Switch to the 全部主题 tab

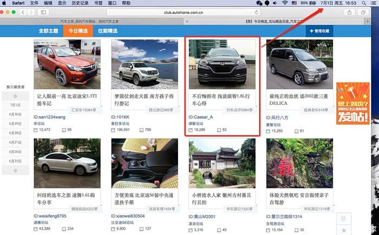48,31
